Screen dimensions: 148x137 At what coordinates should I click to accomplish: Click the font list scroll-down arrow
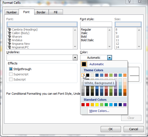[x=75, y=46]
